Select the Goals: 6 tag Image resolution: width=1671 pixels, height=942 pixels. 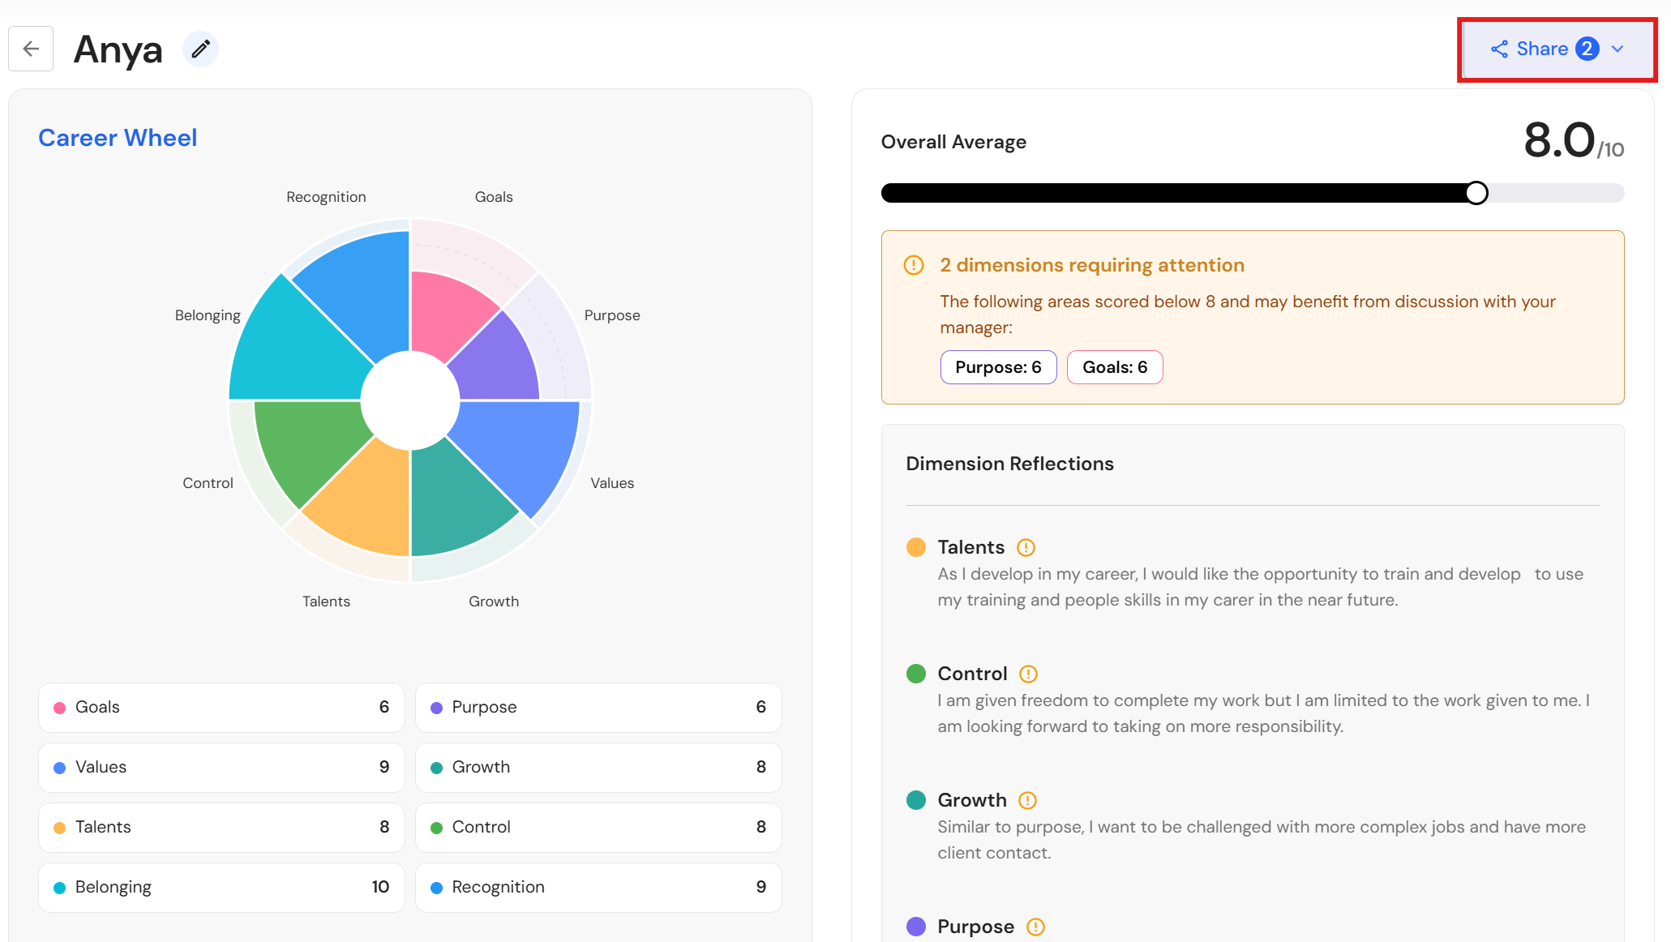pos(1115,367)
